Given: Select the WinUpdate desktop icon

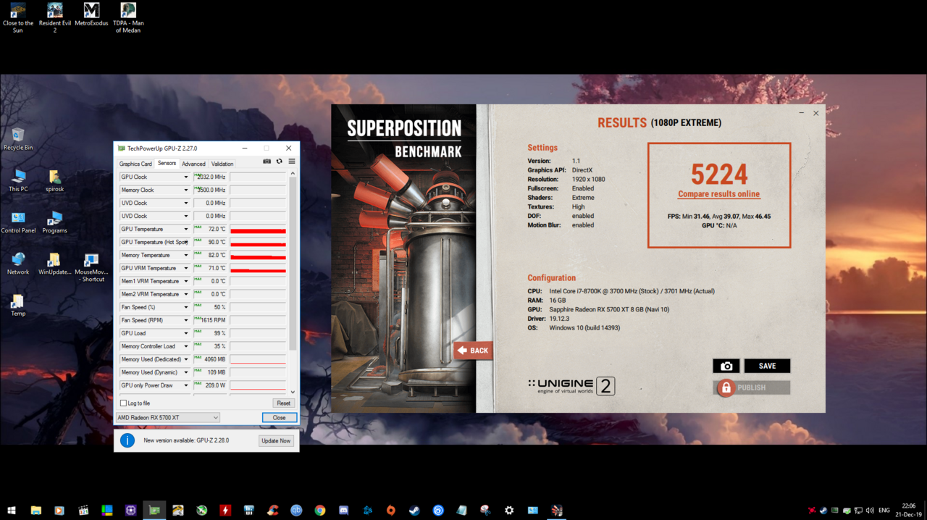Looking at the screenshot, I should point(54,264).
